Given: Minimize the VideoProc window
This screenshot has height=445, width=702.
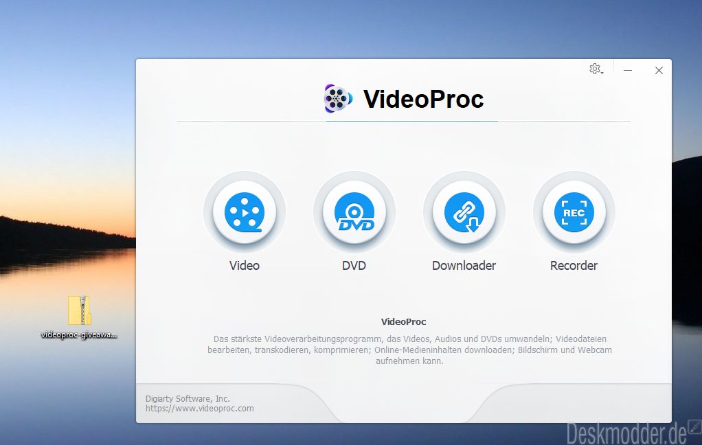Looking at the screenshot, I should tap(628, 70).
